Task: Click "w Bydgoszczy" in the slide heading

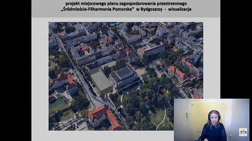Action: tap(148, 9)
